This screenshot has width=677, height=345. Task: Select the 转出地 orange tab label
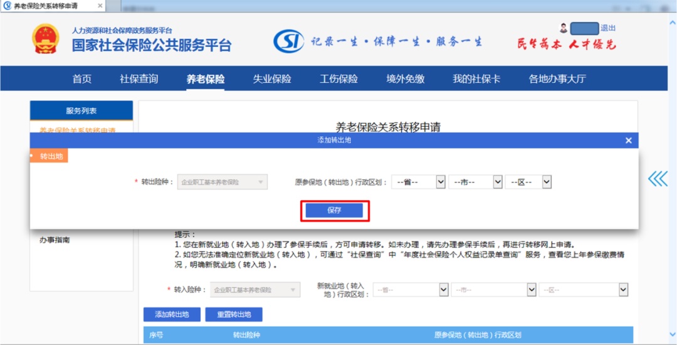49,156
